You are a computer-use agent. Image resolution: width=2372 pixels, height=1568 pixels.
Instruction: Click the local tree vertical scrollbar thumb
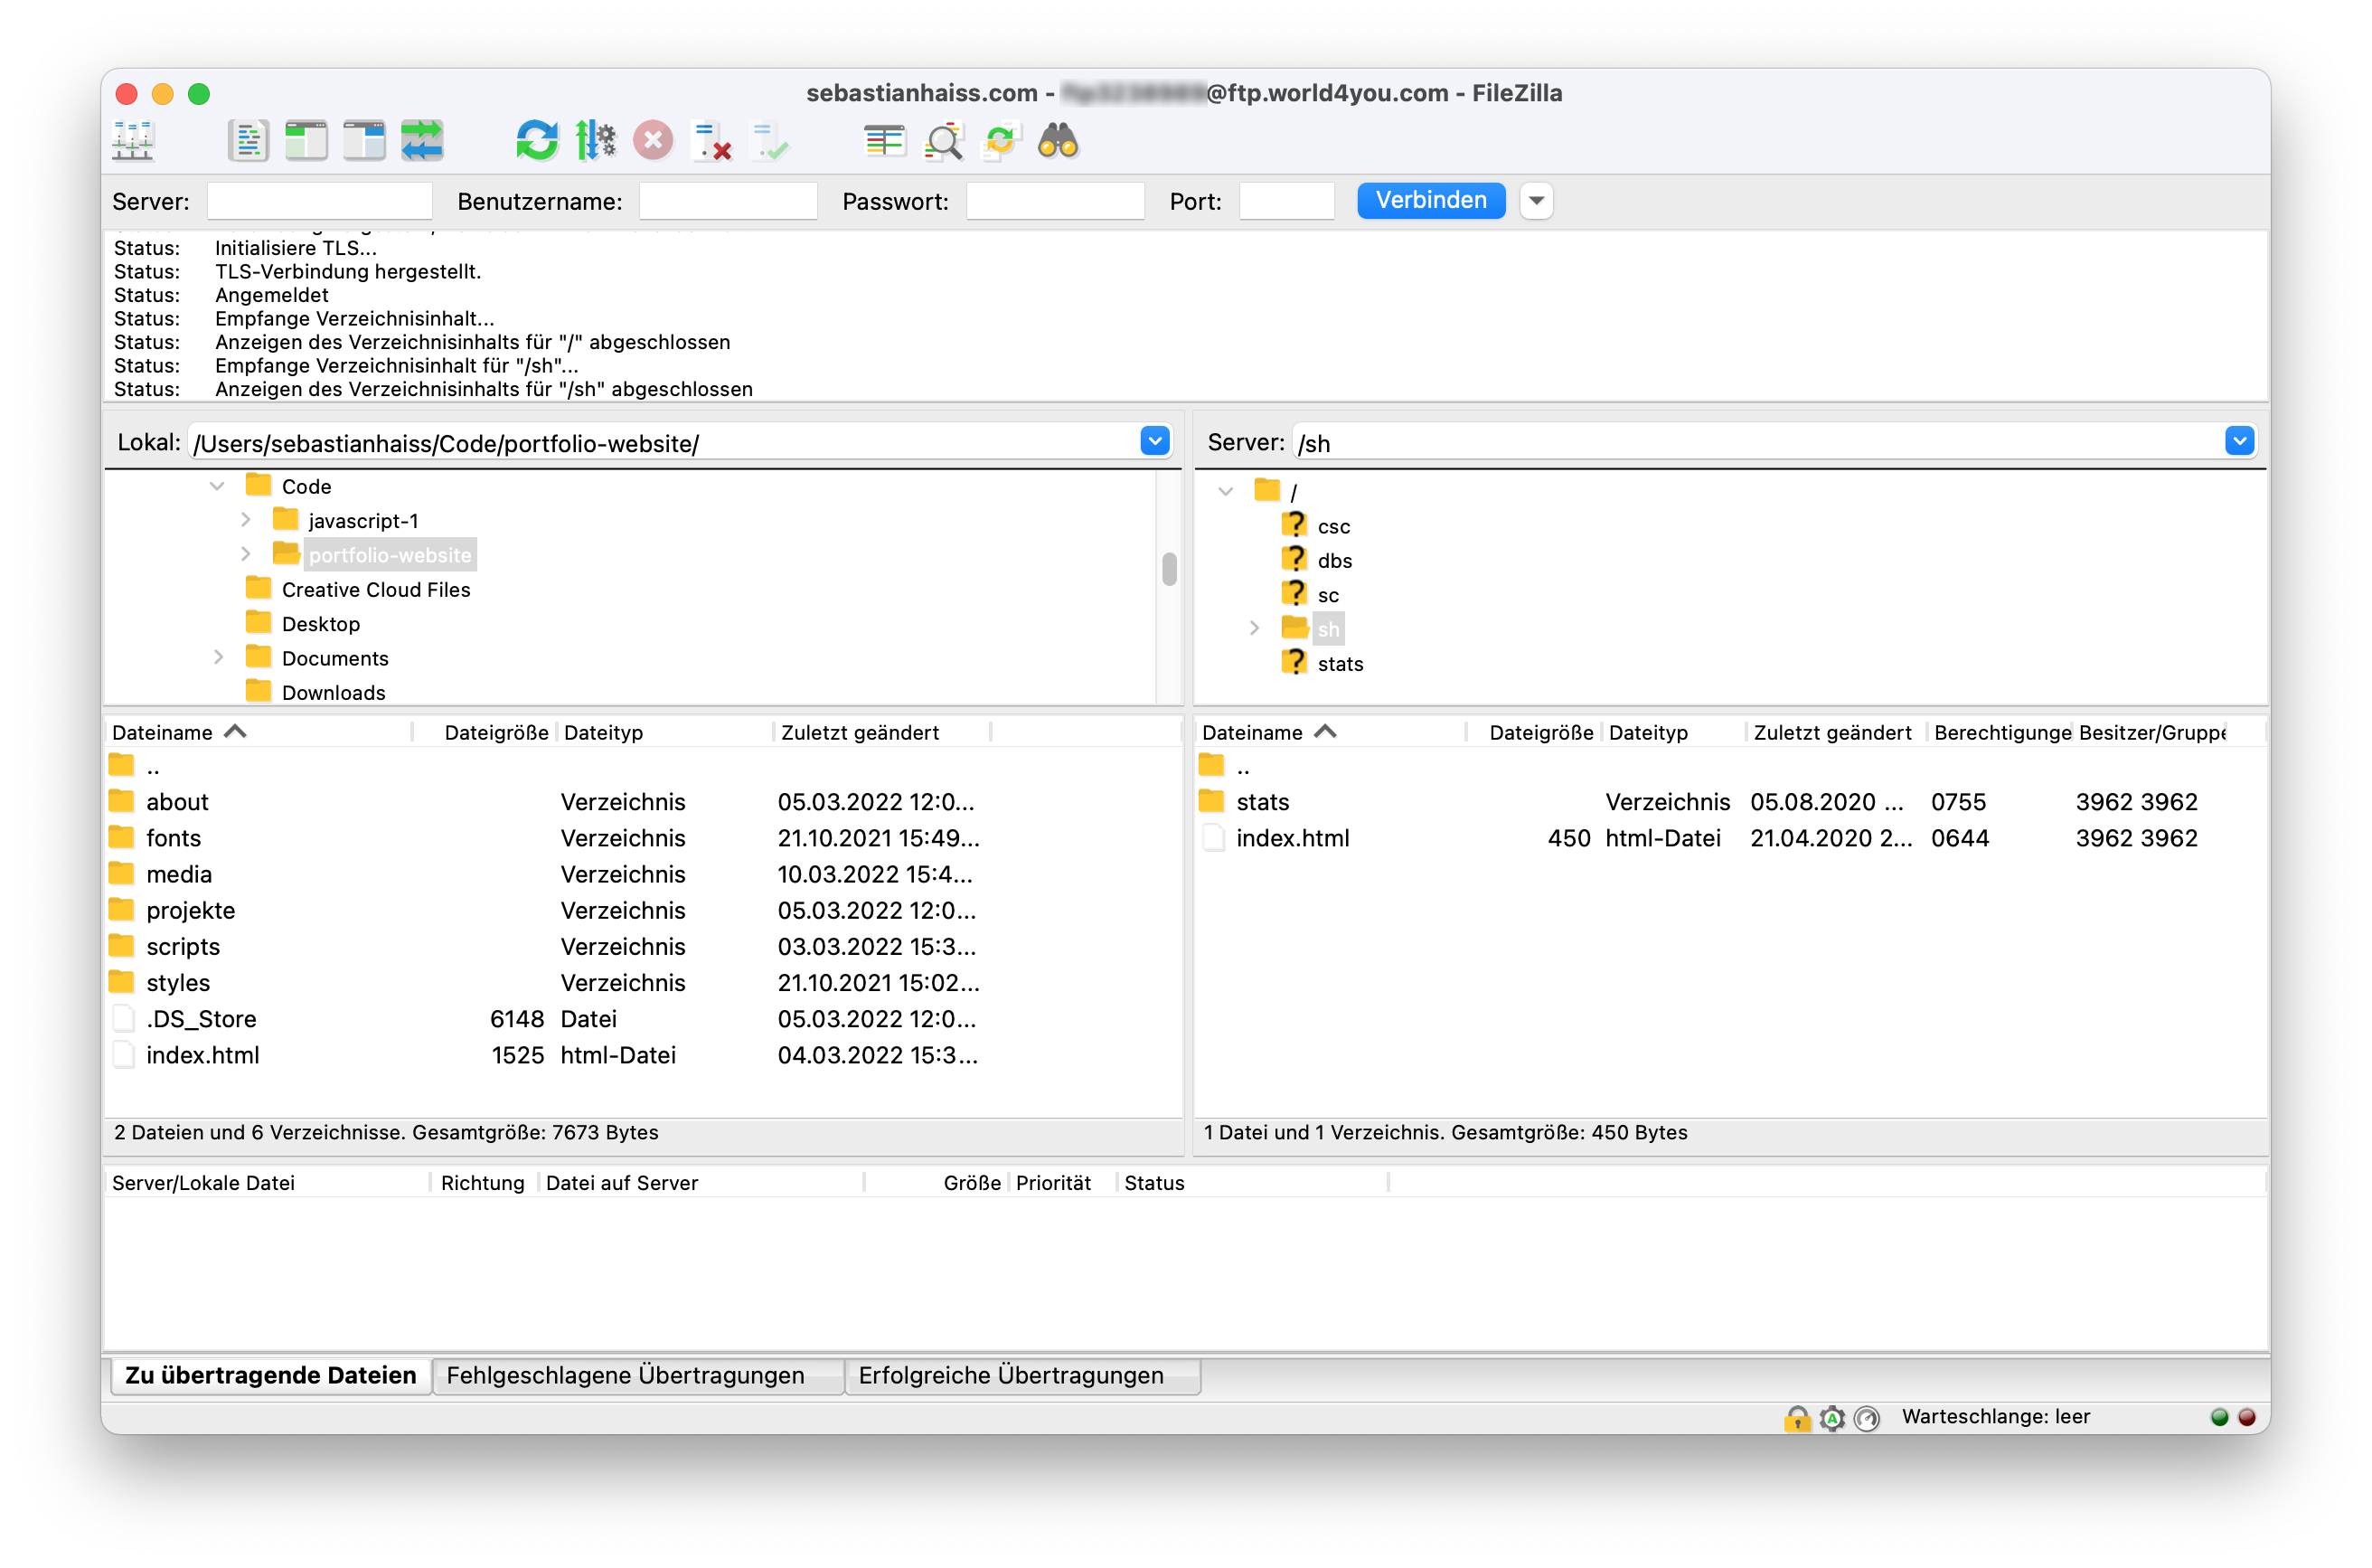point(1169,569)
